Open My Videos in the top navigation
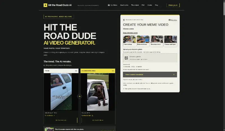 click(x=113, y=5)
